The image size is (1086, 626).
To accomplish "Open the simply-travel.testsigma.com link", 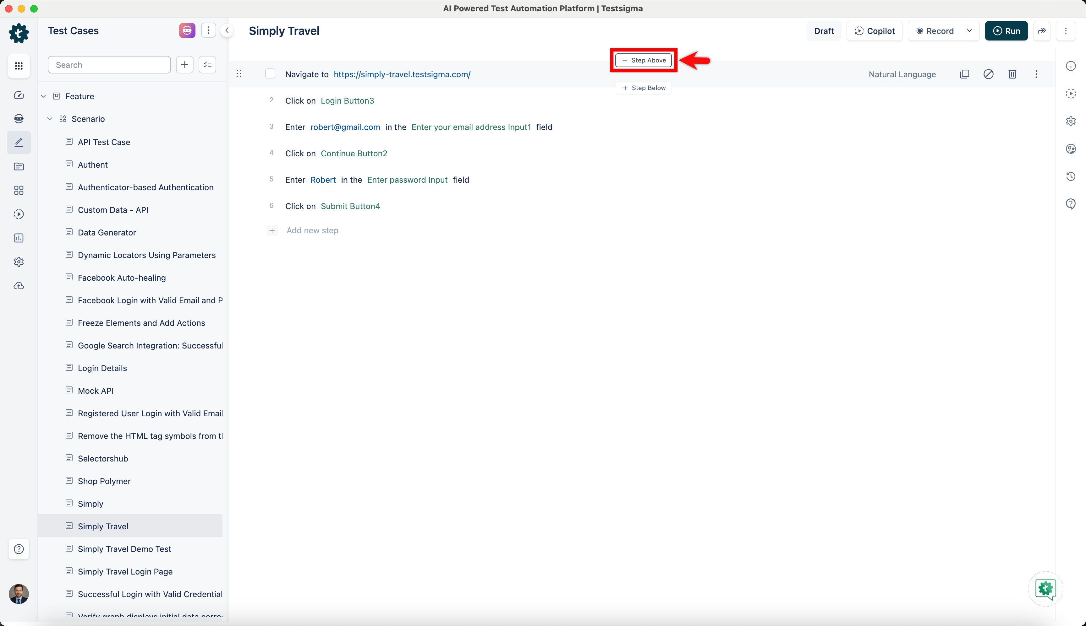I will (x=402, y=74).
